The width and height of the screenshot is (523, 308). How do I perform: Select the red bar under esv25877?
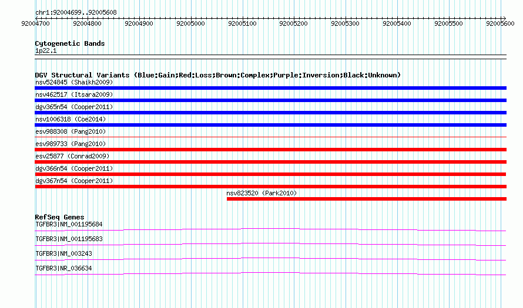pos(270,162)
